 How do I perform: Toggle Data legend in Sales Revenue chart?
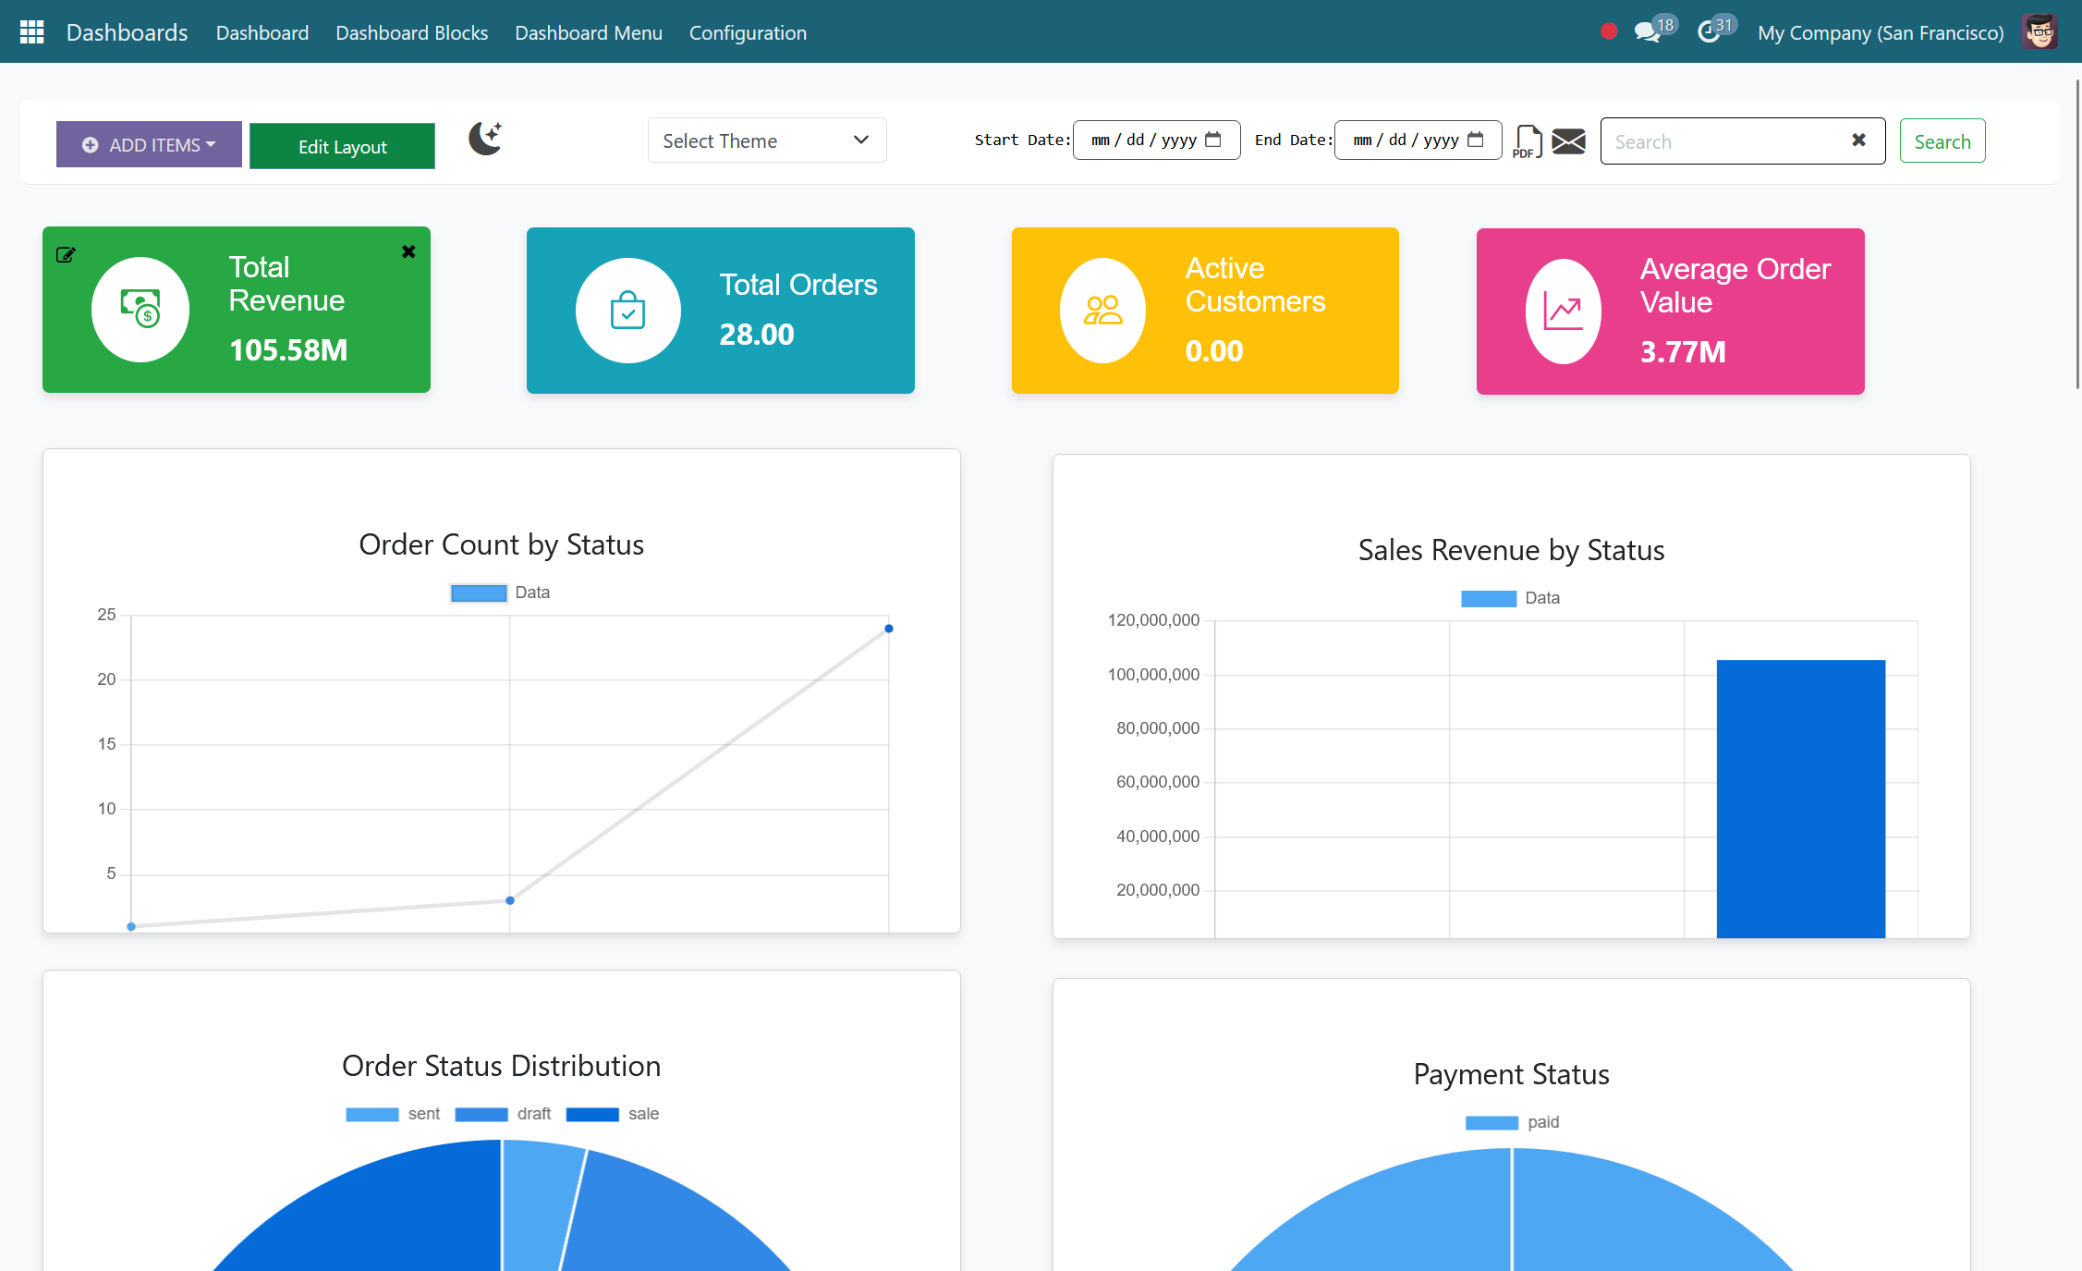(1510, 598)
